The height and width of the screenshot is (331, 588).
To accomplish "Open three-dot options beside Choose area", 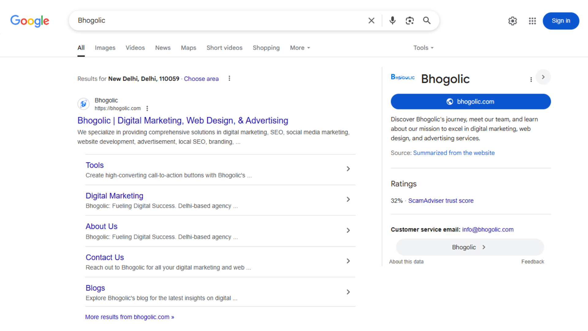I will point(229,78).
